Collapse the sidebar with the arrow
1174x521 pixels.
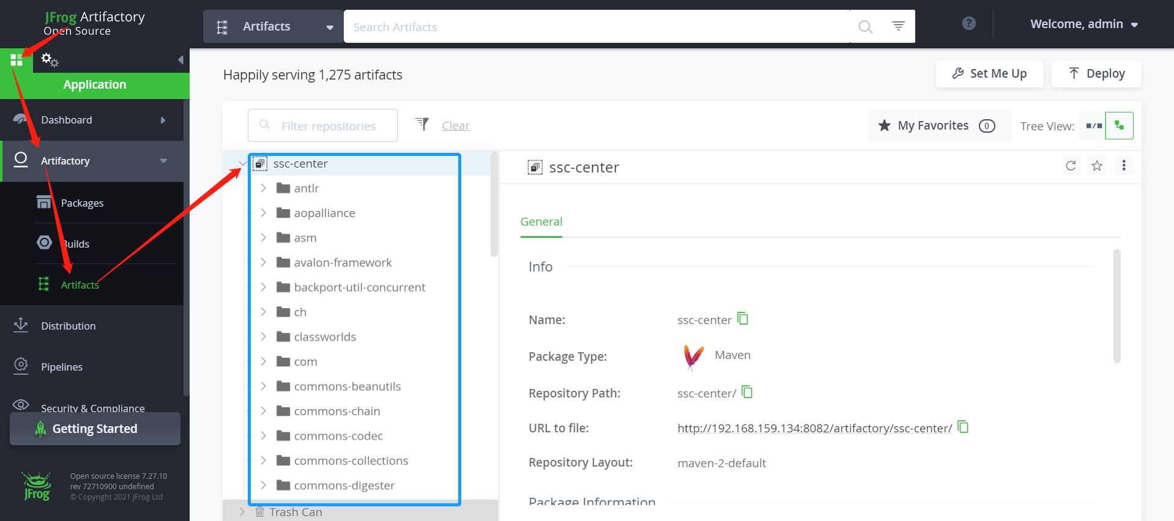click(x=180, y=60)
